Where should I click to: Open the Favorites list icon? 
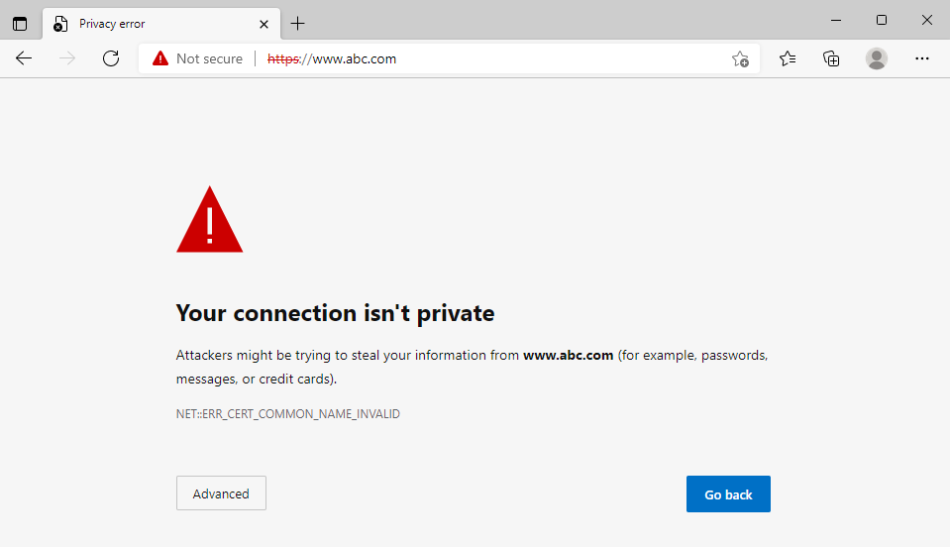tap(787, 58)
